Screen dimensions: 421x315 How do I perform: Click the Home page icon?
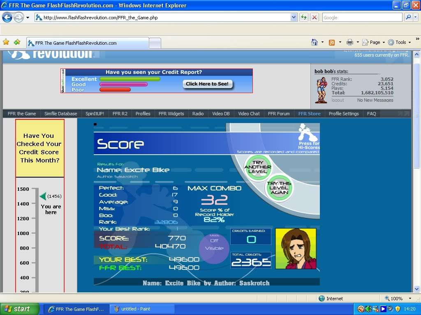315,42
